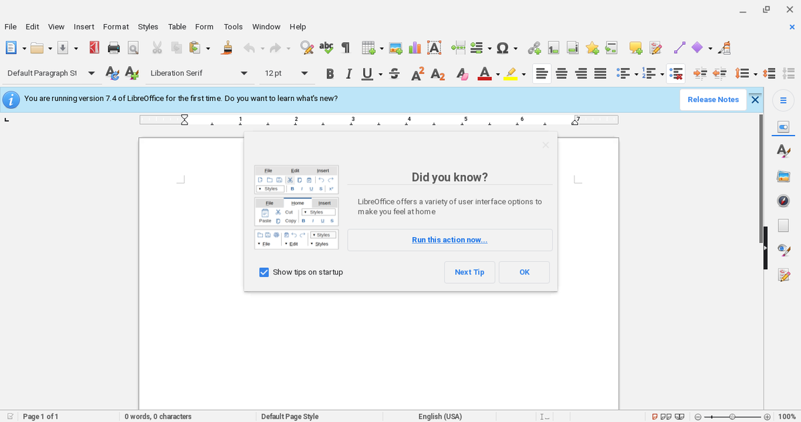This screenshot has width=801, height=422.
Task: Open the Styles menu
Action: pos(148,27)
